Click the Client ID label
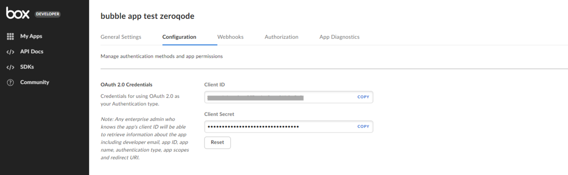 coord(214,85)
